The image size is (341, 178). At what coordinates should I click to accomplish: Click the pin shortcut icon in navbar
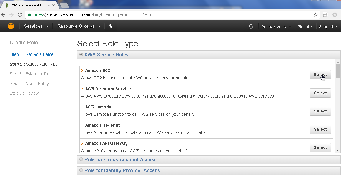[x=110, y=26]
